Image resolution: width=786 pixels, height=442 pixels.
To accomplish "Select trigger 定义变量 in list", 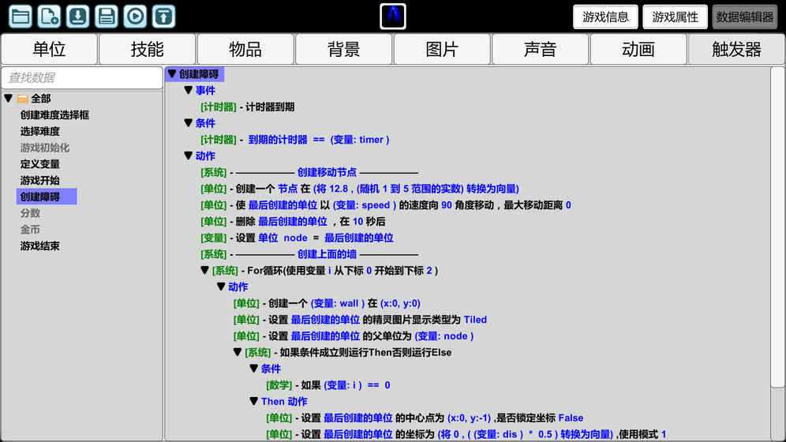I will 40,164.
